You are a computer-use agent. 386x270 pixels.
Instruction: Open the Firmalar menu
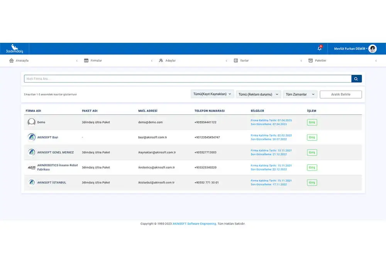(96, 61)
